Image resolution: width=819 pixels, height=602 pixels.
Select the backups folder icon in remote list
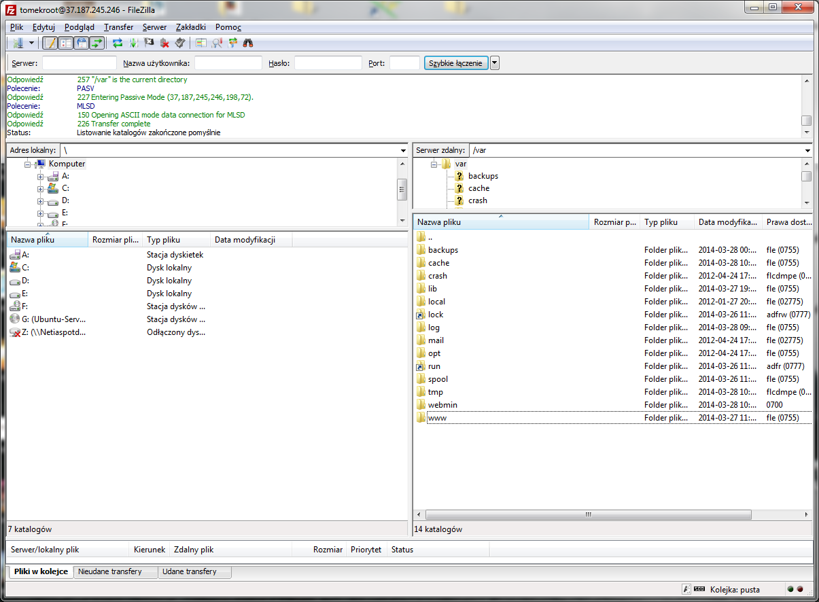point(421,250)
